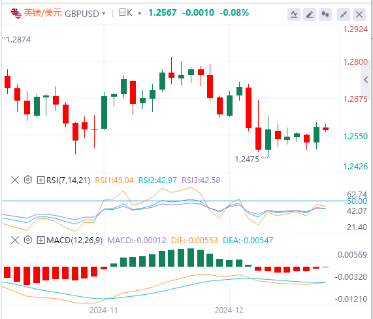Remove the RSI indicator panel
The width and height of the screenshot is (373, 319).
tap(15, 180)
